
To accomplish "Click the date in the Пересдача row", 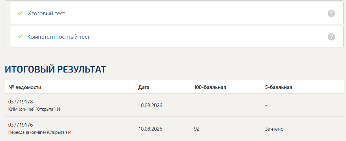I will (150, 129).
